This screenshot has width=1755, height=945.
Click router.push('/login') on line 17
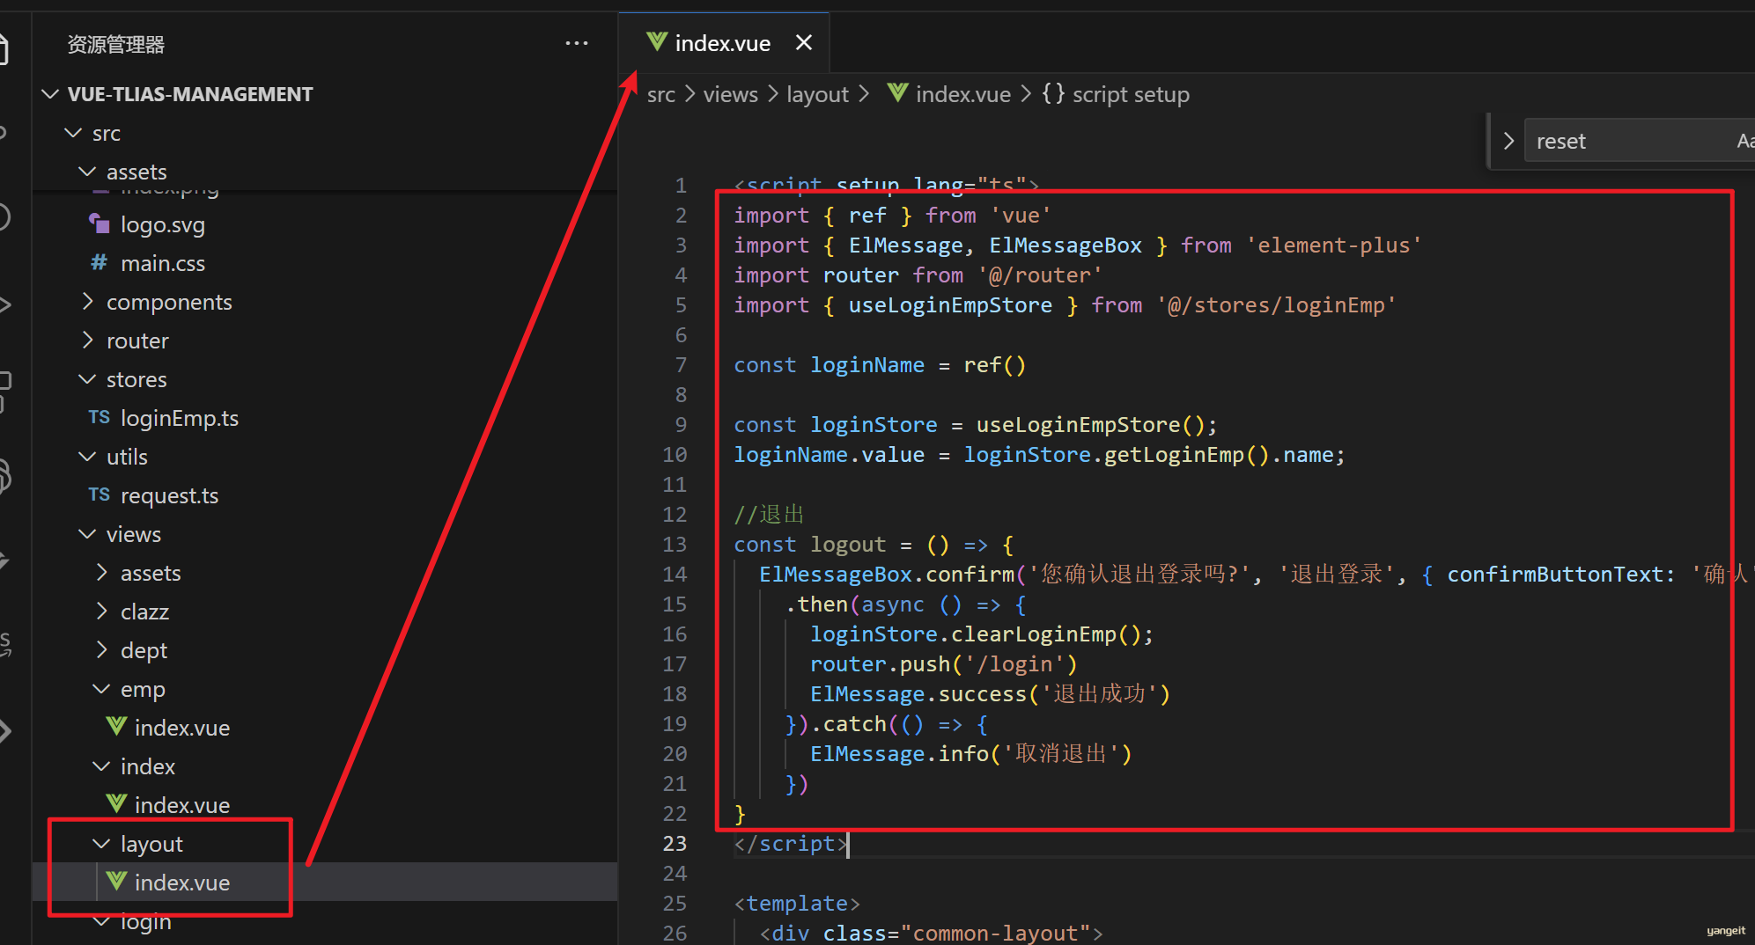click(943, 664)
